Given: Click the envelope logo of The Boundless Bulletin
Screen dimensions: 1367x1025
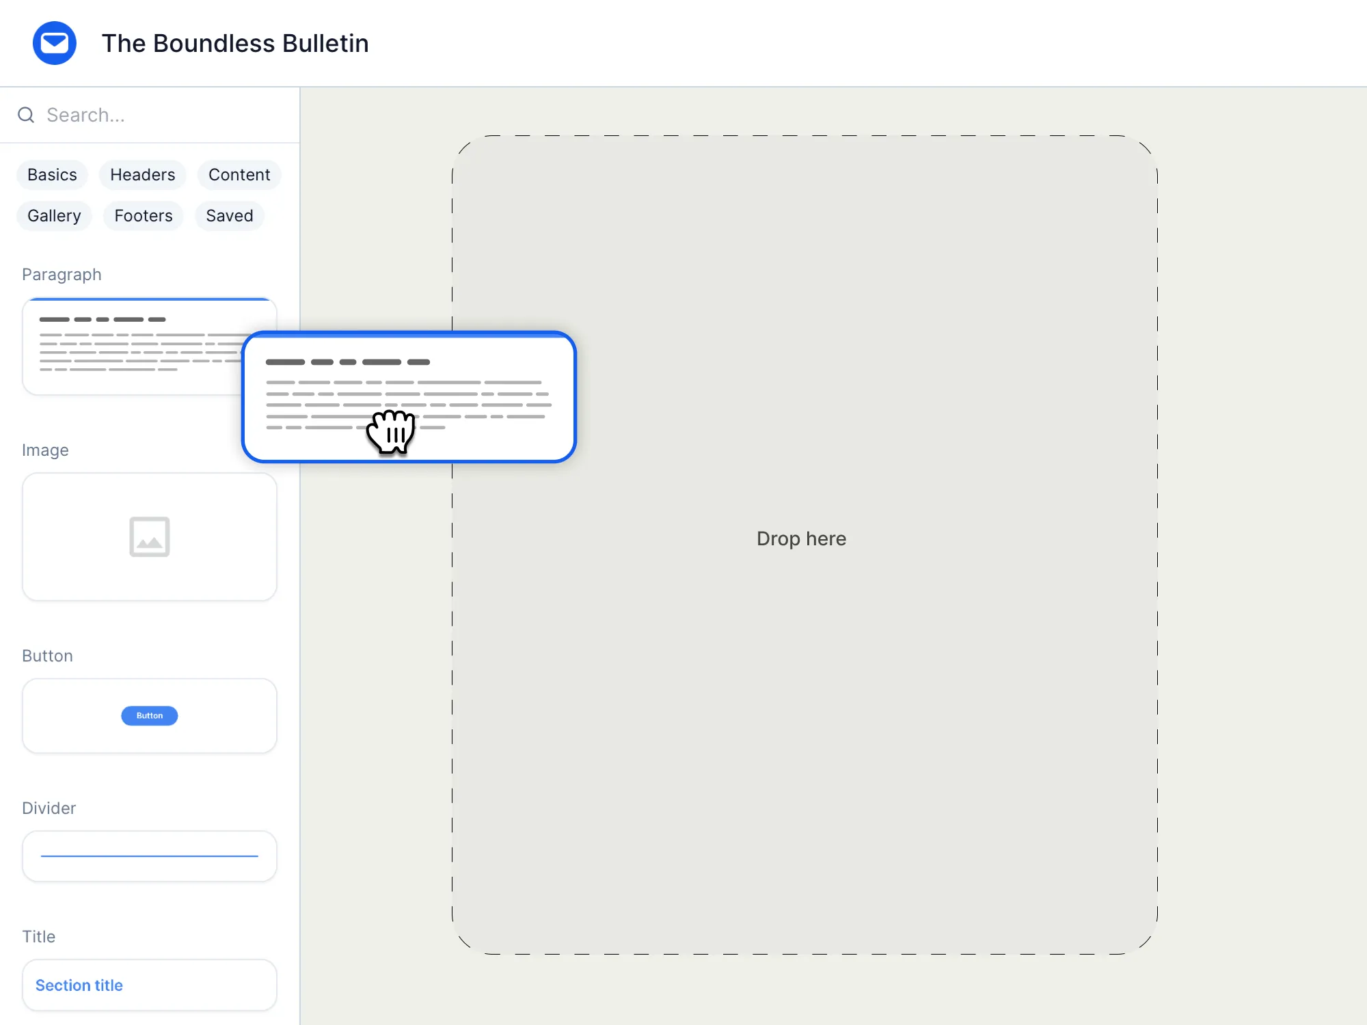Looking at the screenshot, I should (55, 43).
